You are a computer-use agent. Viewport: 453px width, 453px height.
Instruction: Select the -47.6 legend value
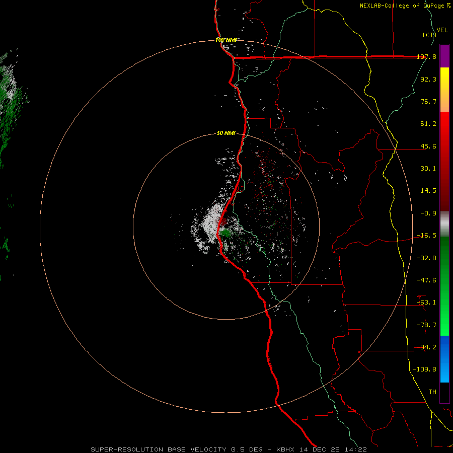(x=426, y=280)
